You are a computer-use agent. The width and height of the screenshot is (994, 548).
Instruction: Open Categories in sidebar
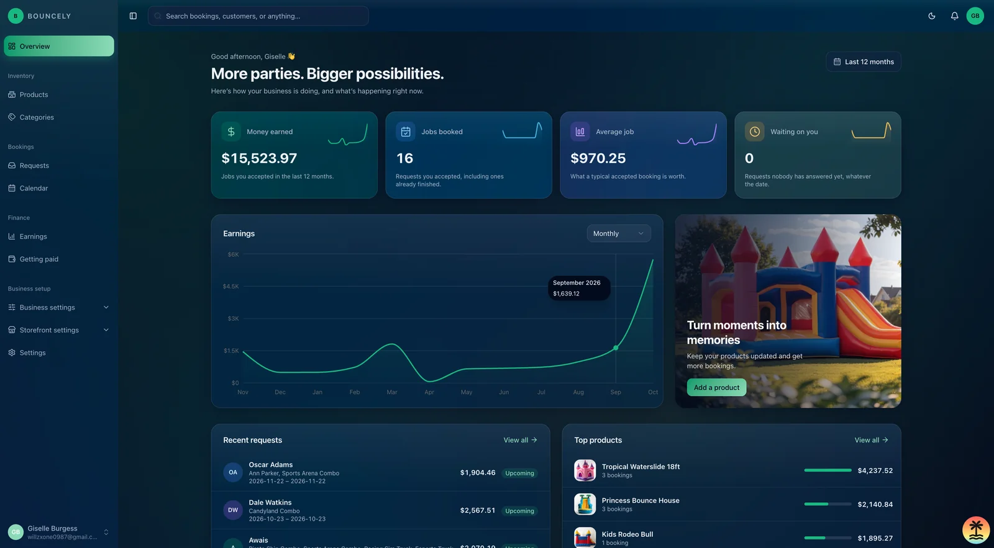[59, 117]
